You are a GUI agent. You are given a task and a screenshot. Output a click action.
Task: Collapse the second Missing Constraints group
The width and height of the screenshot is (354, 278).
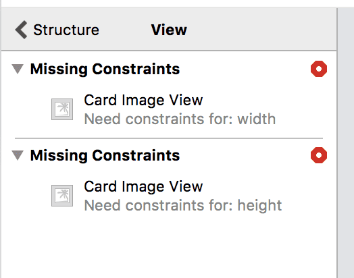(x=18, y=155)
